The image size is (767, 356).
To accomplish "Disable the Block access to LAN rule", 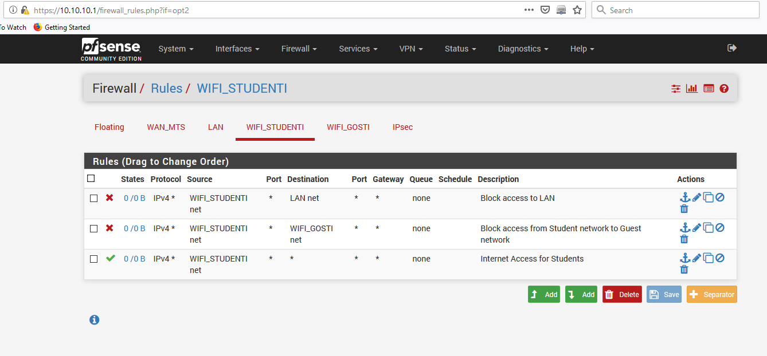I will point(720,197).
